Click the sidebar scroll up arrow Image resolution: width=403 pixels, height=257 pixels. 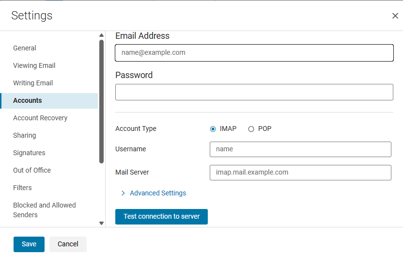point(101,35)
